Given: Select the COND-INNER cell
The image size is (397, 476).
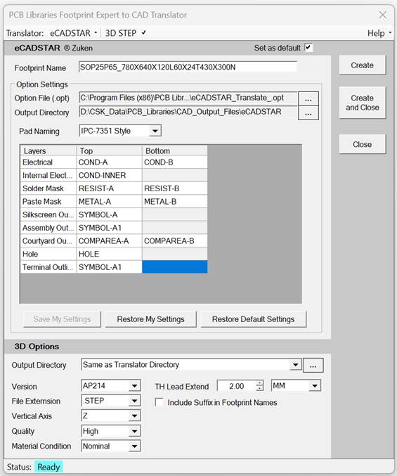Looking at the screenshot, I should tap(109, 176).
